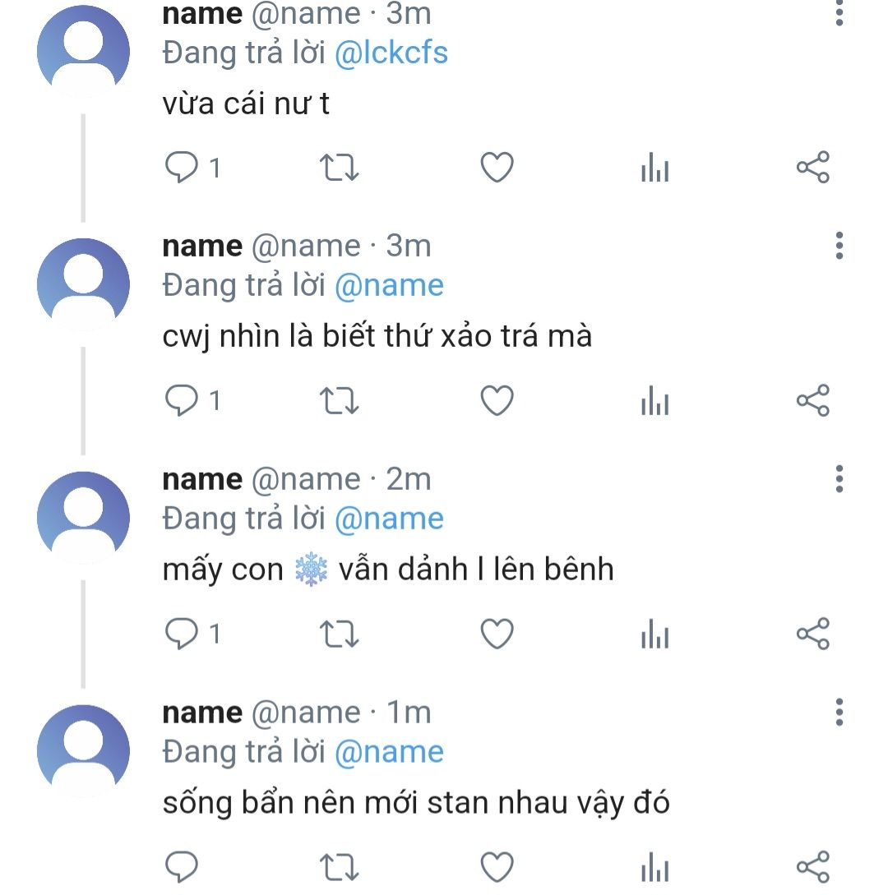Open more options on the 2m tweet
Image resolution: width=888 pixels, height=895 pixels.
pos(839,478)
